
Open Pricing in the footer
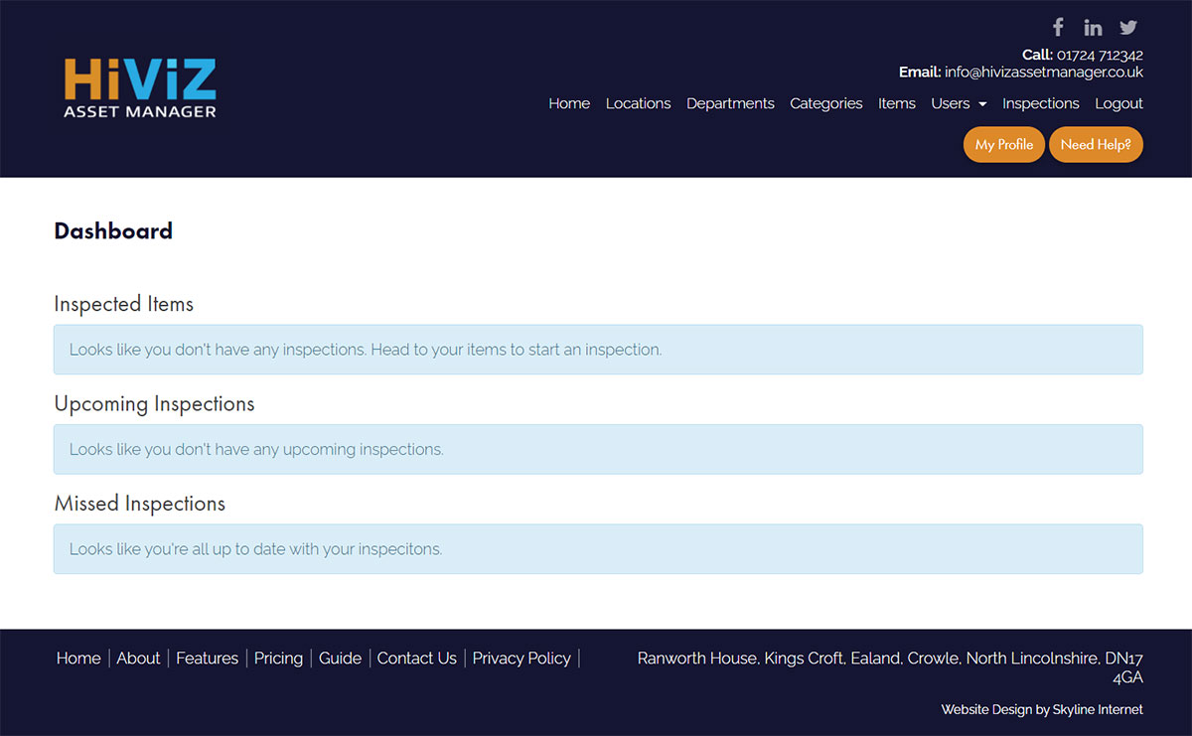click(278, 658)
